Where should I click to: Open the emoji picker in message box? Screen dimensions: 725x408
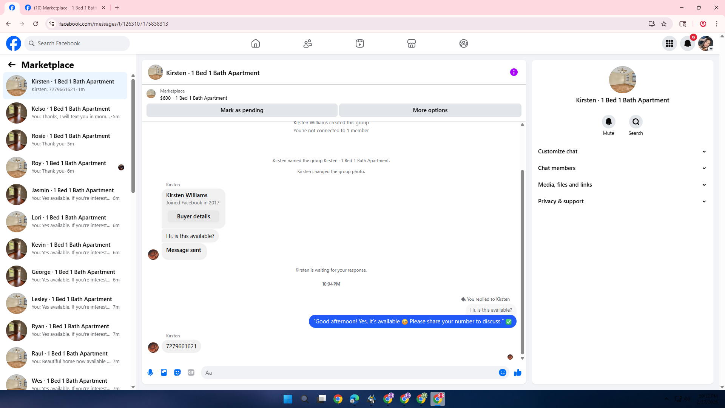[x=502, y=372]
